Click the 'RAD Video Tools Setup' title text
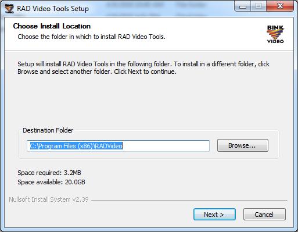Screen dimensions: 298x232 (x=53, y=9)
